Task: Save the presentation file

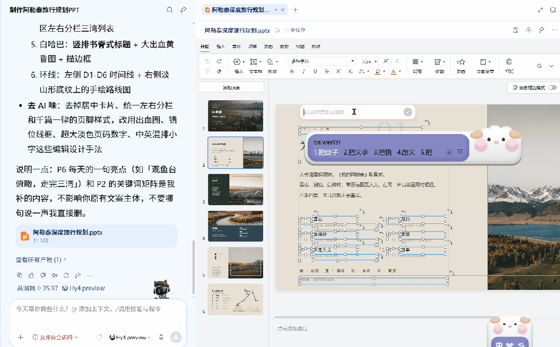Action: pyautogui.click(x=515, y=30)
